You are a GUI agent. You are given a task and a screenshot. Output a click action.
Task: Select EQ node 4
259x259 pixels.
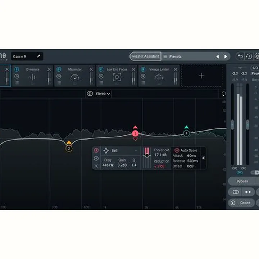point(186,133)
